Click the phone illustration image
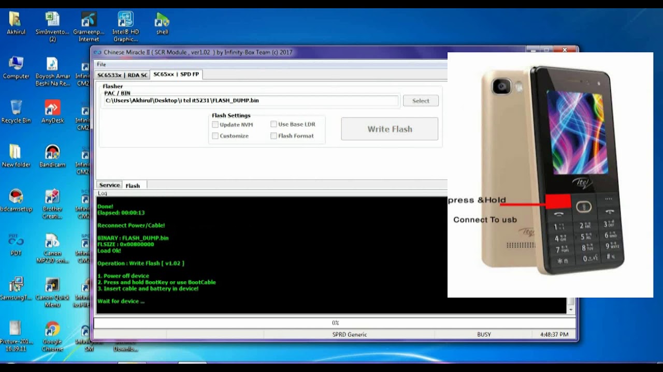Image resolution: width=663 pixels, height=372 pixels. 550,175
